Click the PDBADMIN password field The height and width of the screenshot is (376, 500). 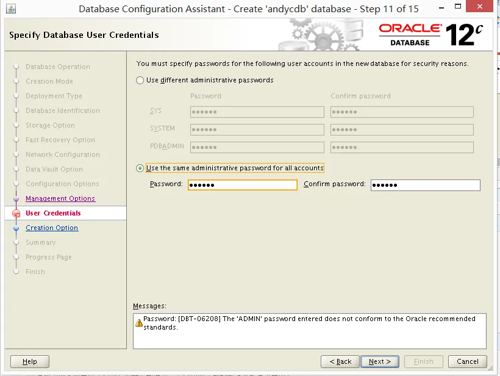pos(257,147)
